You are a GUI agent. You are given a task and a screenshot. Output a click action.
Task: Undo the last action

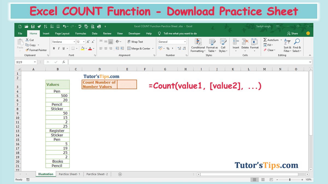pyautogui.click(x=65, y=26)
